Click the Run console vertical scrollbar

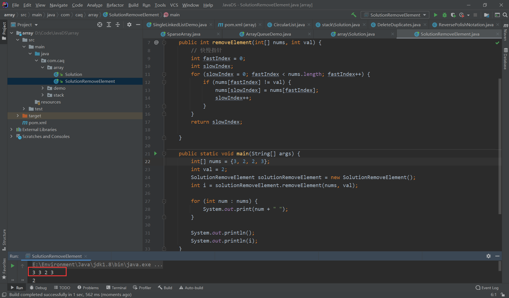pyautogui.click(x=500, y=266)
